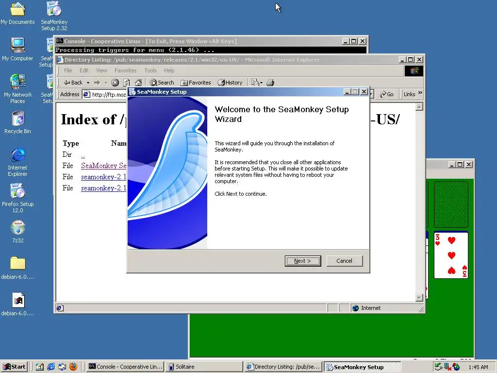This screenshot has height=373, width=497.
Task: Cancel the SeaMonkey Setup wizard
Action: [x=344, y=261]
